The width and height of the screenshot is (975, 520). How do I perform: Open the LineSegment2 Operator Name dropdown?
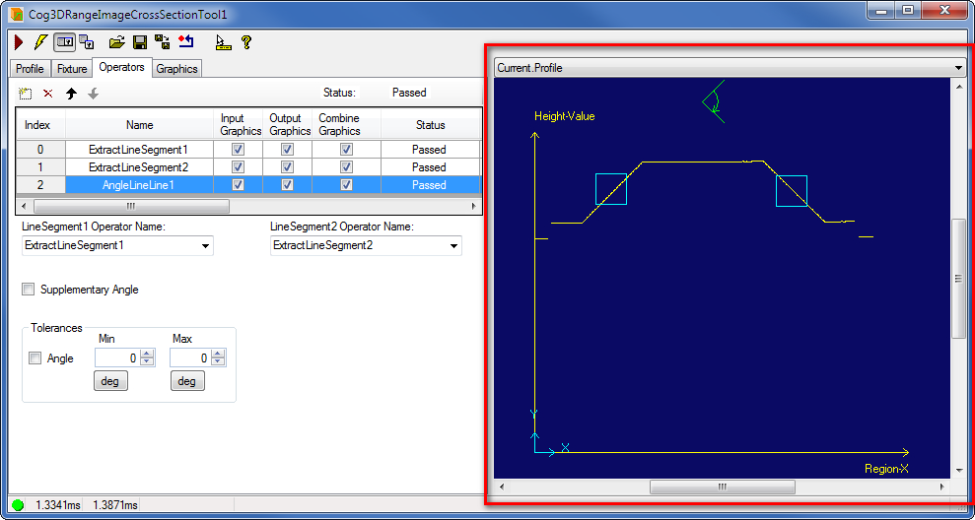[x=453, y=245]
